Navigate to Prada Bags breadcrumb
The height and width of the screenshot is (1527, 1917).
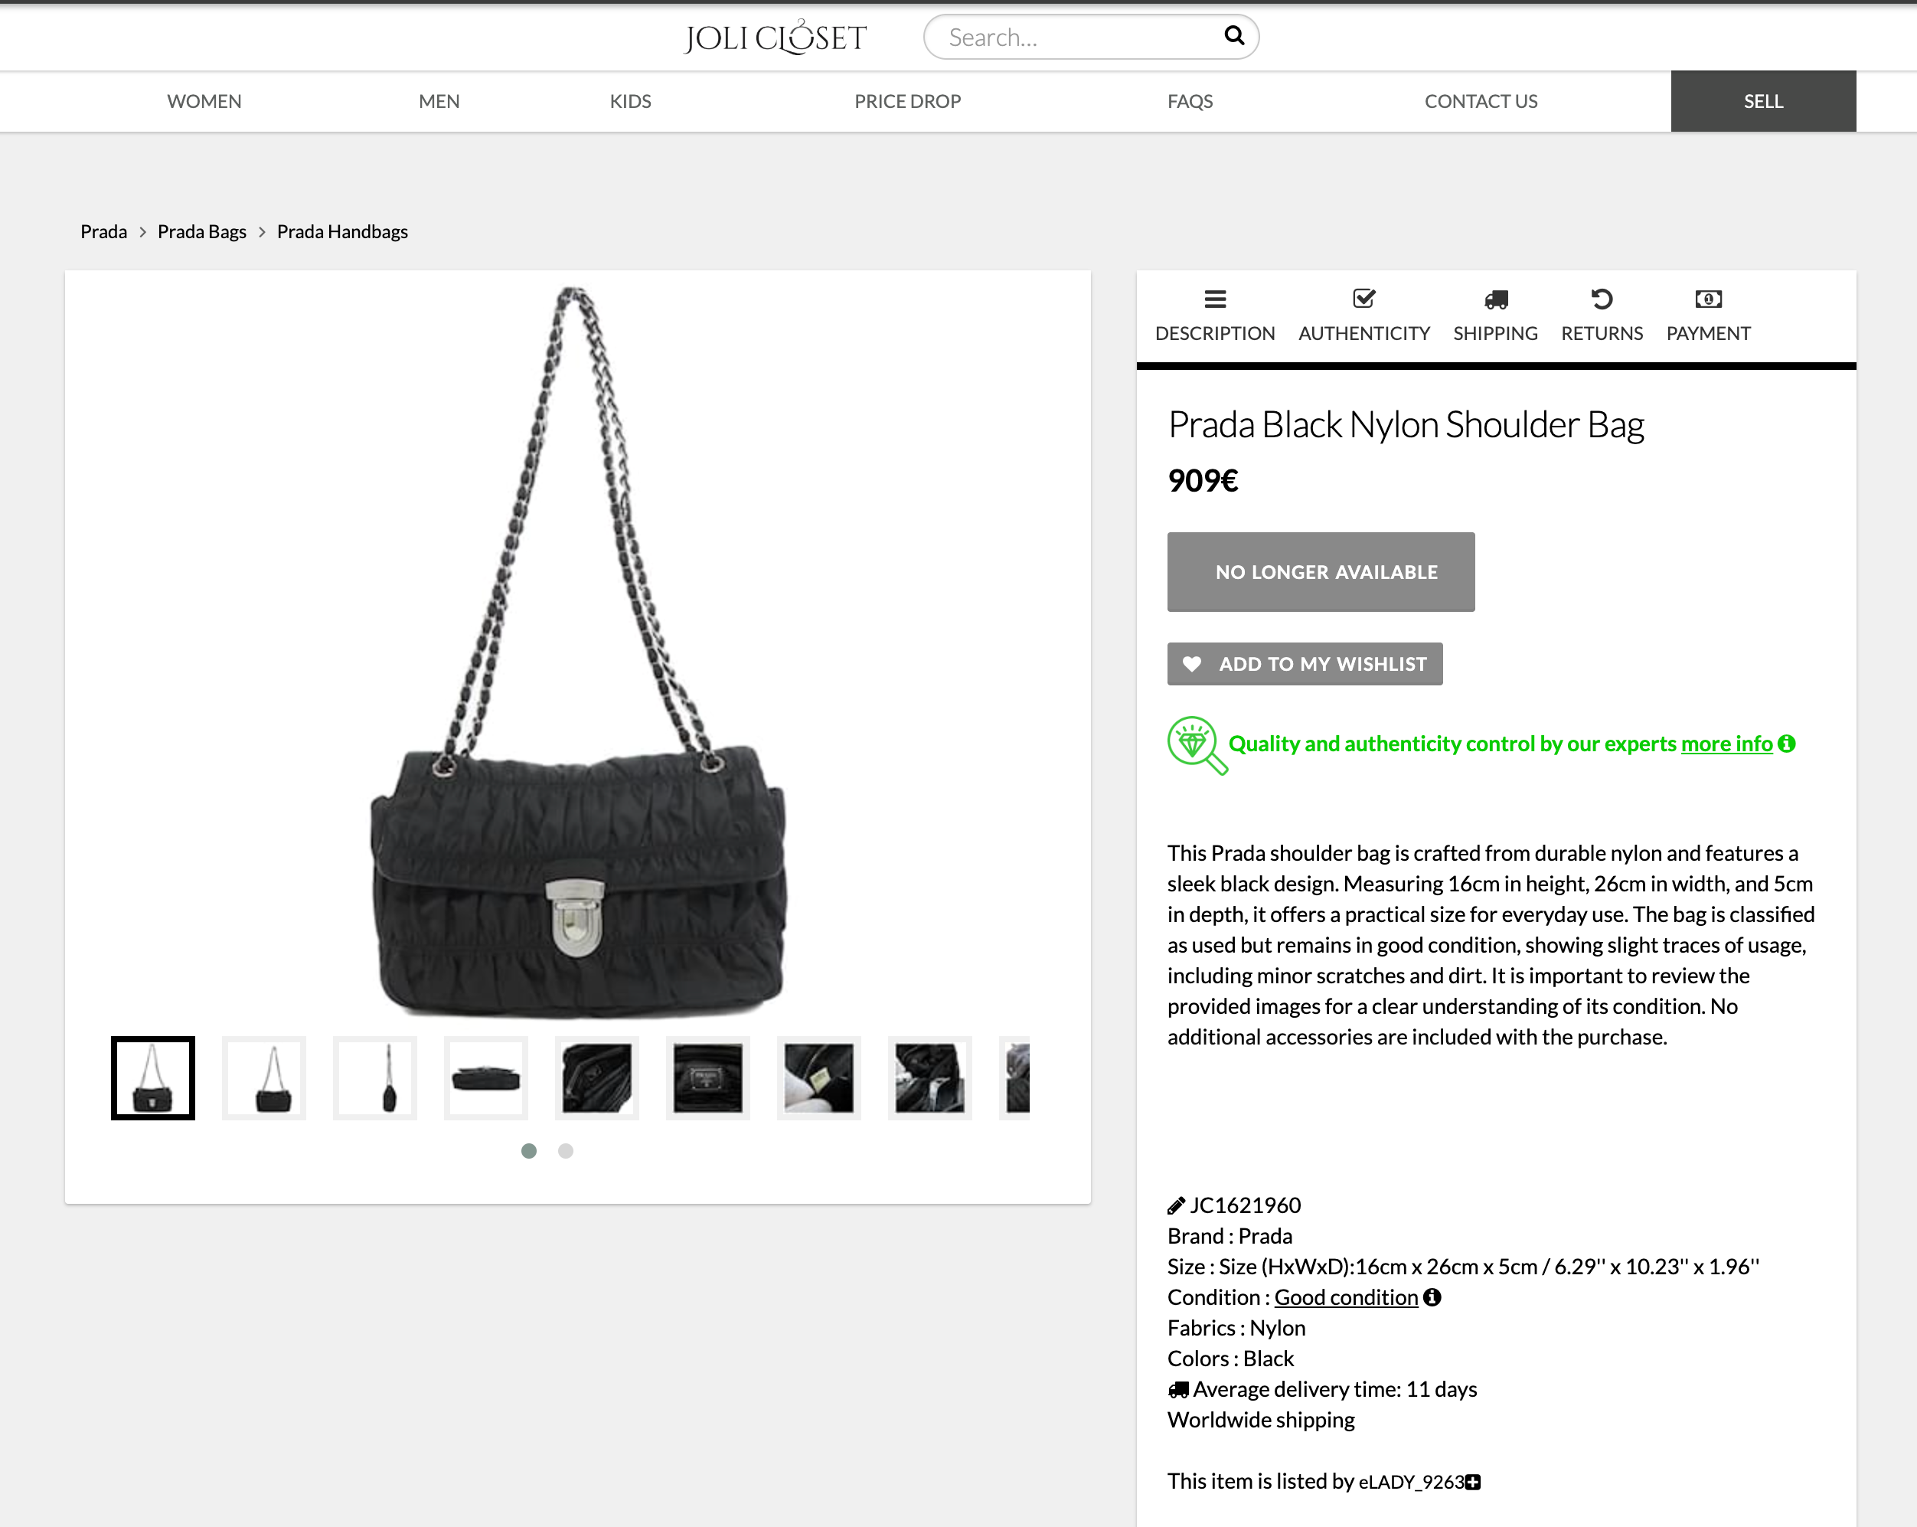click(202, 232)
